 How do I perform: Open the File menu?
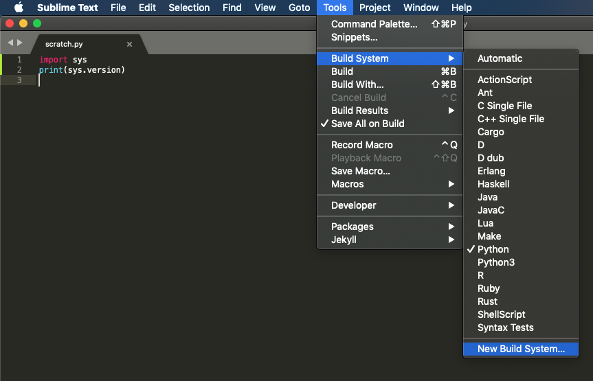coord(118,8)
